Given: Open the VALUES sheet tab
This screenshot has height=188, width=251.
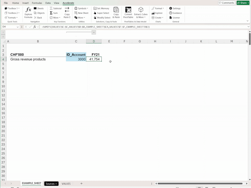Looking at the screenshot, I should [66, 184].
